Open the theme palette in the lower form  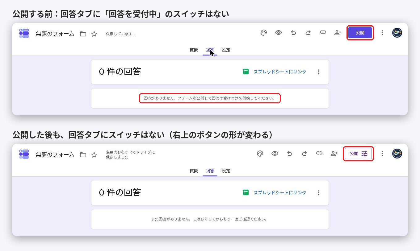coord(260,154)
